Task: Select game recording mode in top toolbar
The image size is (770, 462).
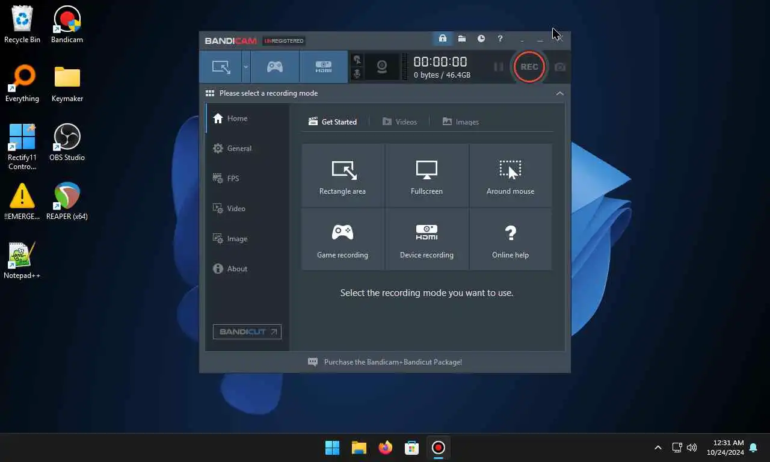Action: click(x=275, y=67)
